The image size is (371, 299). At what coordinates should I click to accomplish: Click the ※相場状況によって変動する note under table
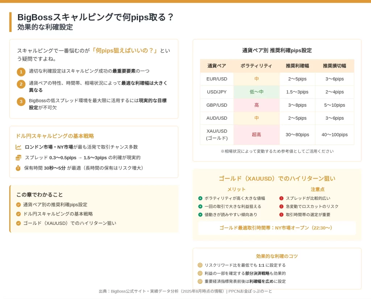(x=277, y=151)
